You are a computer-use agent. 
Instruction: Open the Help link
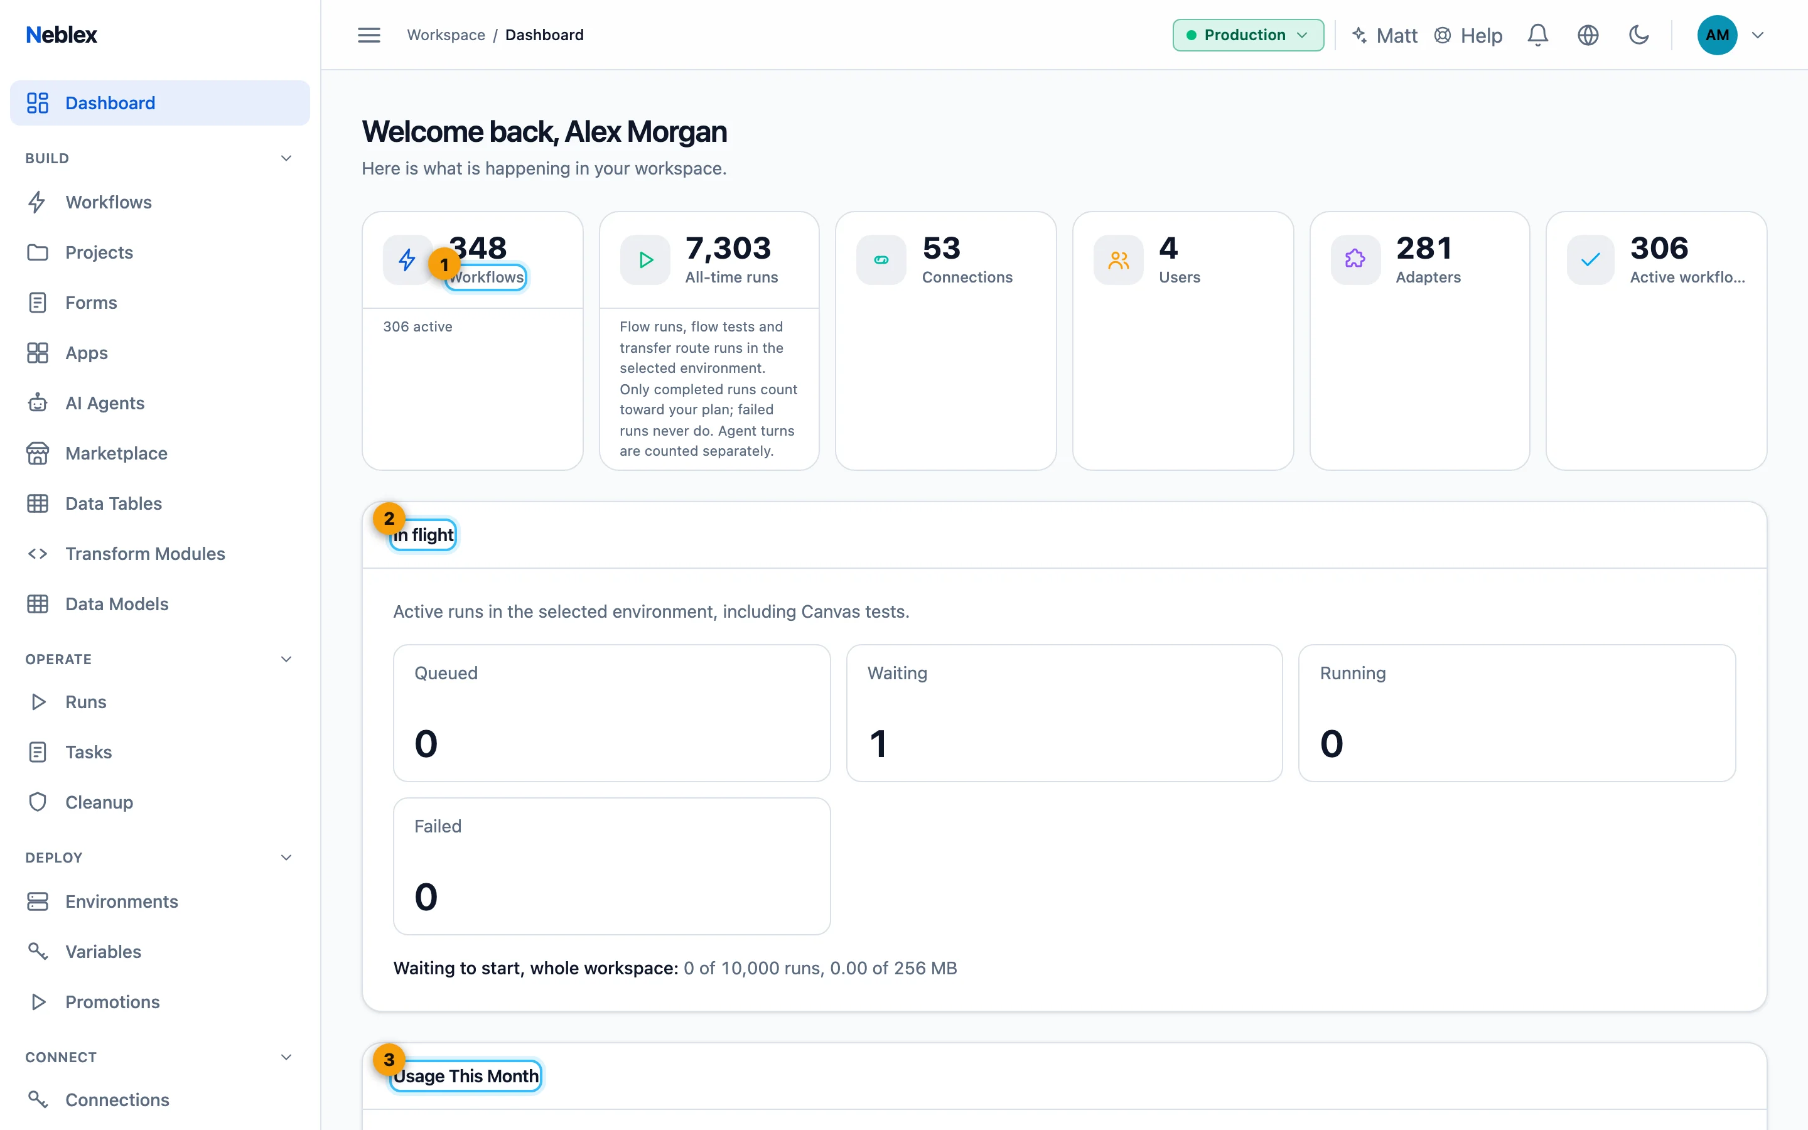click(x=1468, y=35)
